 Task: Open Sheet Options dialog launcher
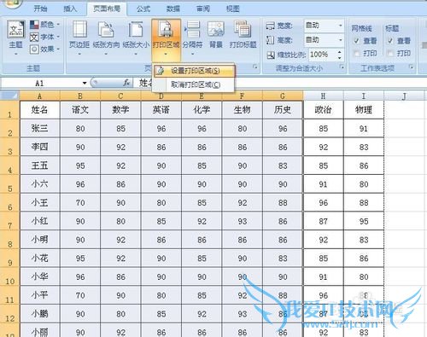(x=411, y=67)
